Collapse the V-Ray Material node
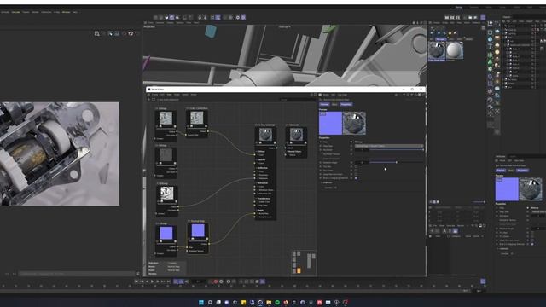This screenshot has height=307, width=546. pos(257,125)
